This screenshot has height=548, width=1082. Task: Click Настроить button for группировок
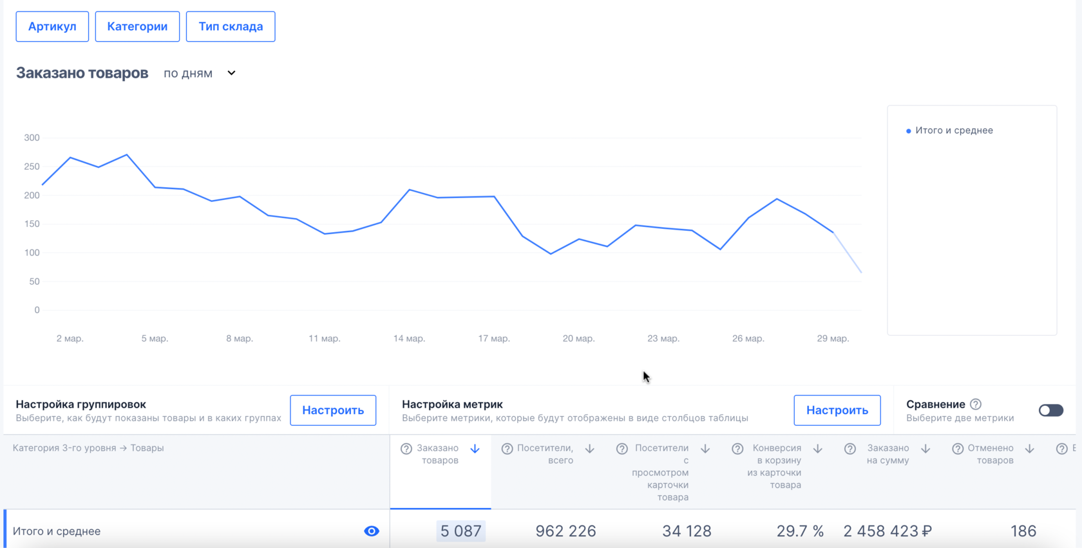tap(333, 410)
